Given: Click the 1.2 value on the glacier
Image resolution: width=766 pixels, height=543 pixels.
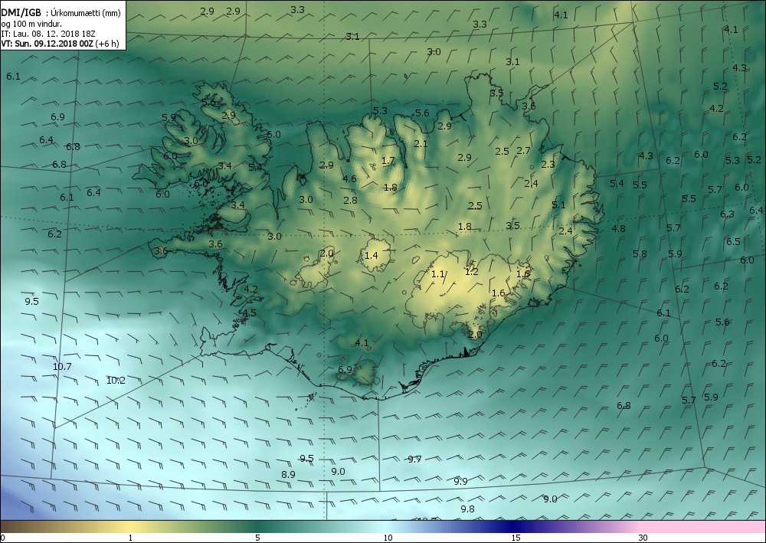Looking at the screenshot, I should [x=472, y=271].
